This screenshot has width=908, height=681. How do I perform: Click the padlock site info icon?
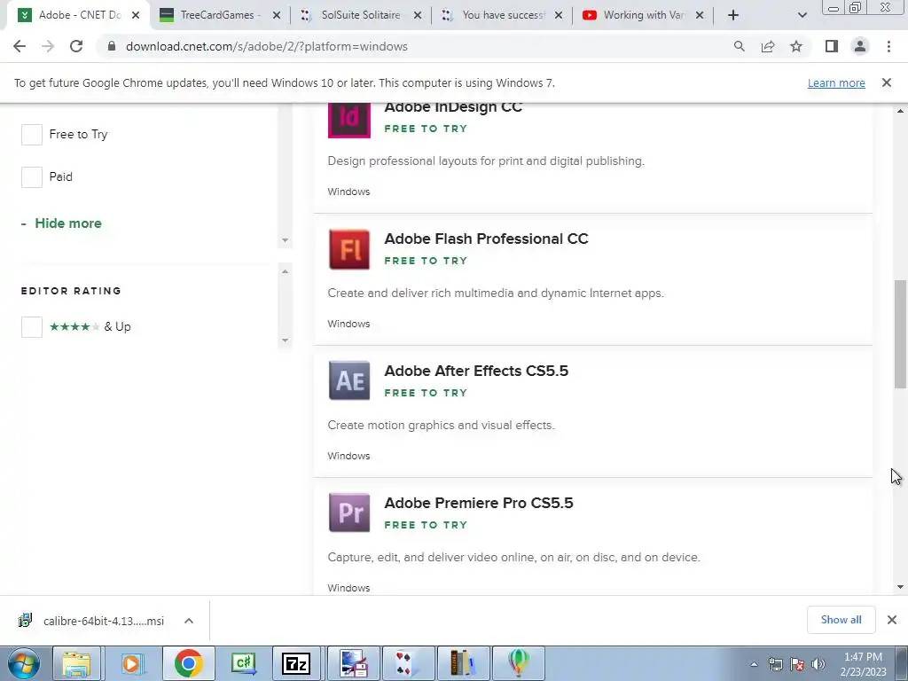[112, 46]
